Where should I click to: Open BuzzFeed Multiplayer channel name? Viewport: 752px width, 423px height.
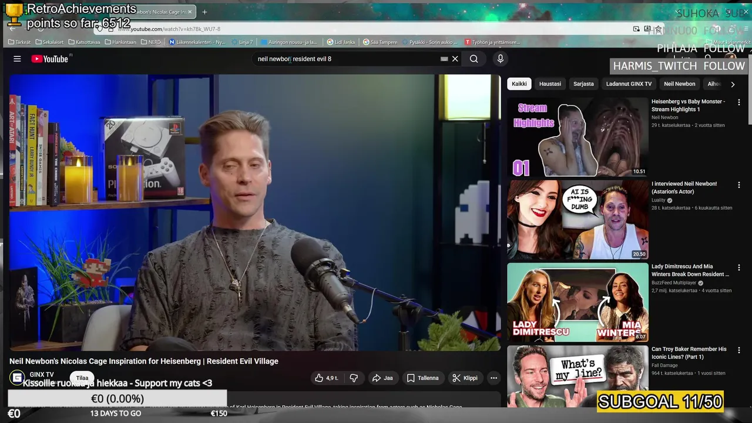(674, 283)
